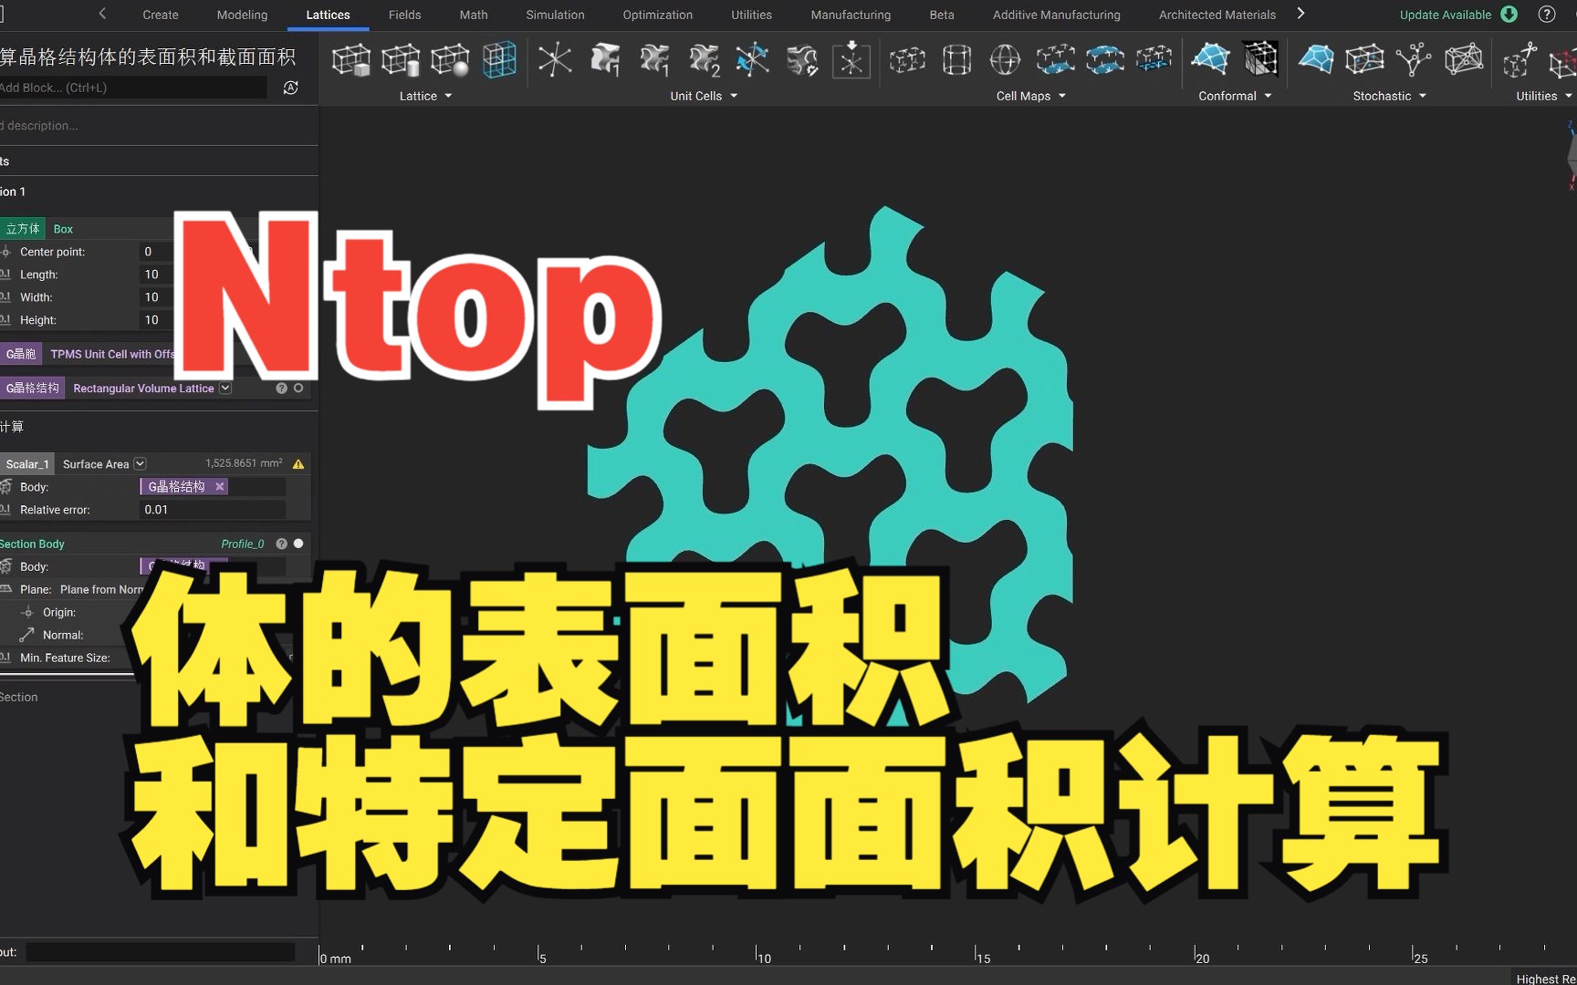Click the Update Available link
Image resolution: width=1577 pixels, height=985 pixels.
[x=1445, y=15]
